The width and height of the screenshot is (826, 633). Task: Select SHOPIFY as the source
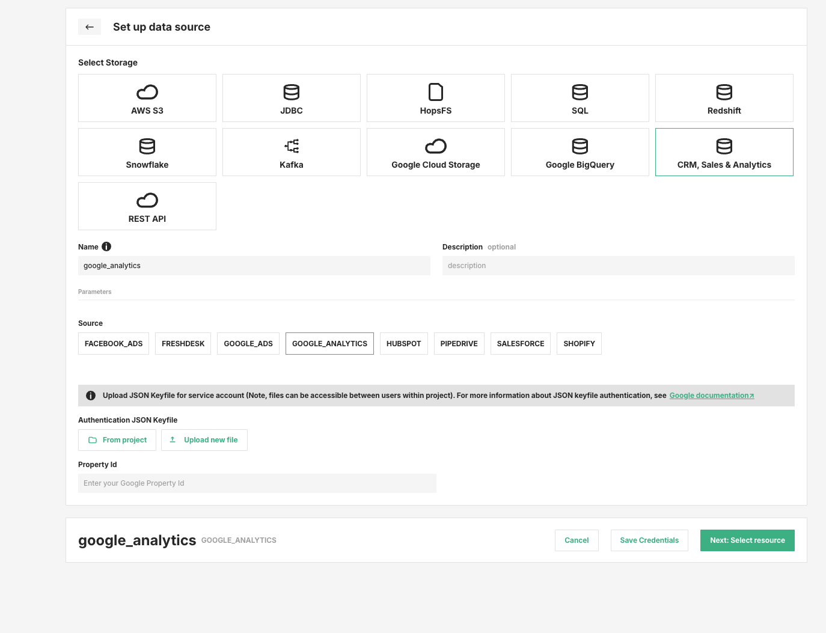[578, 343]
